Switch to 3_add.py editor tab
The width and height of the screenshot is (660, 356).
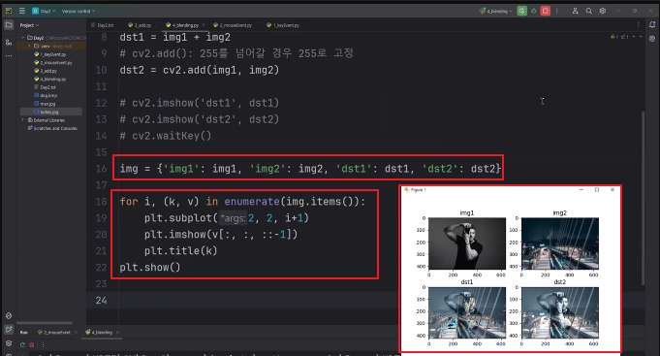[x=140, y=25]
